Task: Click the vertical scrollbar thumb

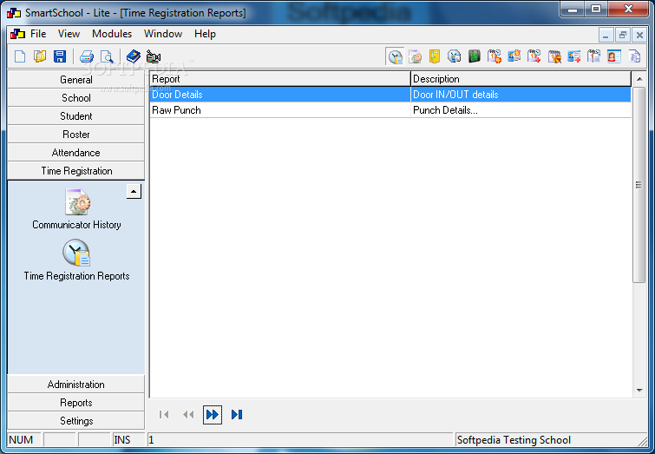Action: point(639,185)
